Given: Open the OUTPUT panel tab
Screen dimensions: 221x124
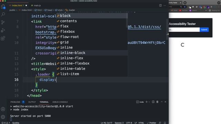Looking at the screenshot, I should [32, 102].
